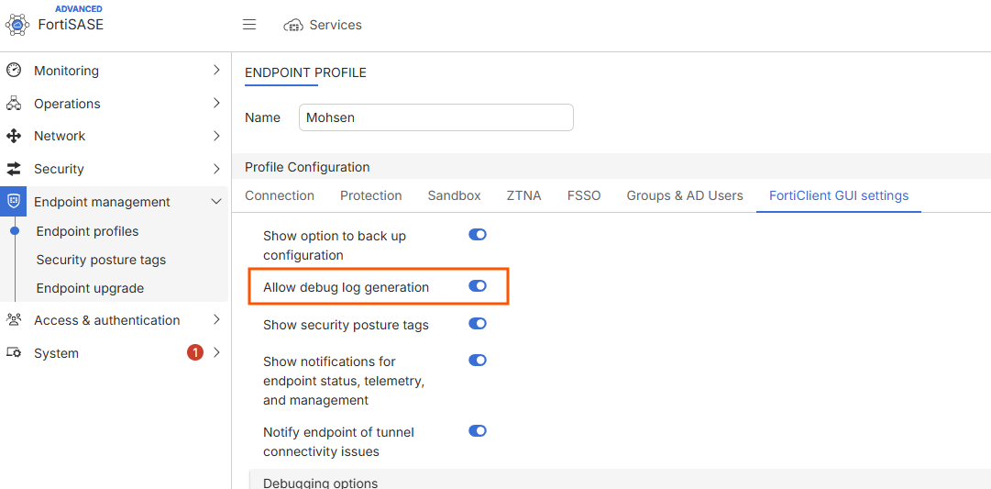The height and width of the screenshot is (489, 991).
Task: Open Groups & AD Users tab
Action: (685, 196)
